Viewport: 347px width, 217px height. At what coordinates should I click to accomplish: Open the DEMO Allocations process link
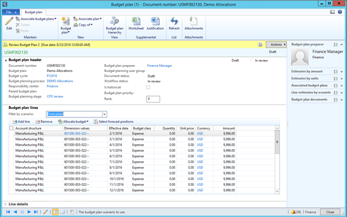(x=60, y=81)
